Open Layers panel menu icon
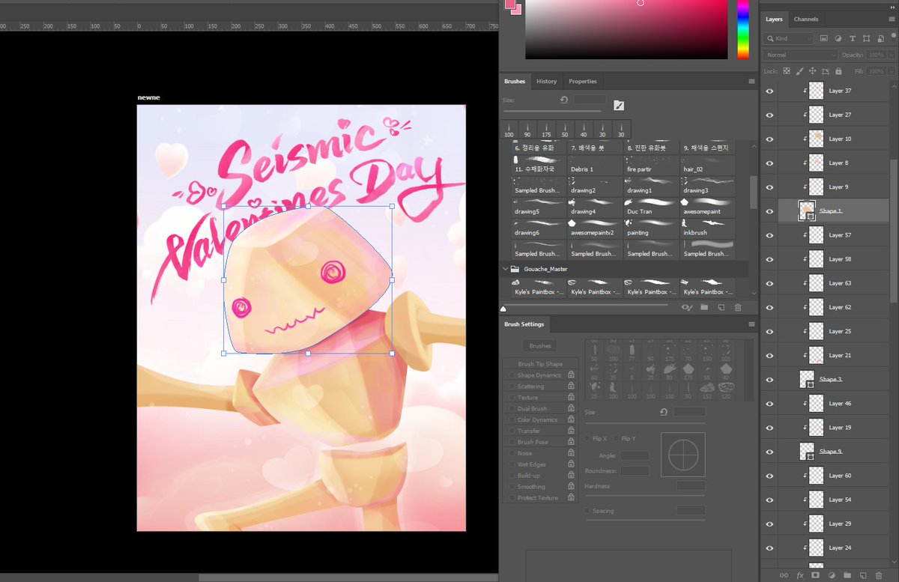The height and width of the screenshot is (582, 899). pyautogui.click(x=891, y=19)
